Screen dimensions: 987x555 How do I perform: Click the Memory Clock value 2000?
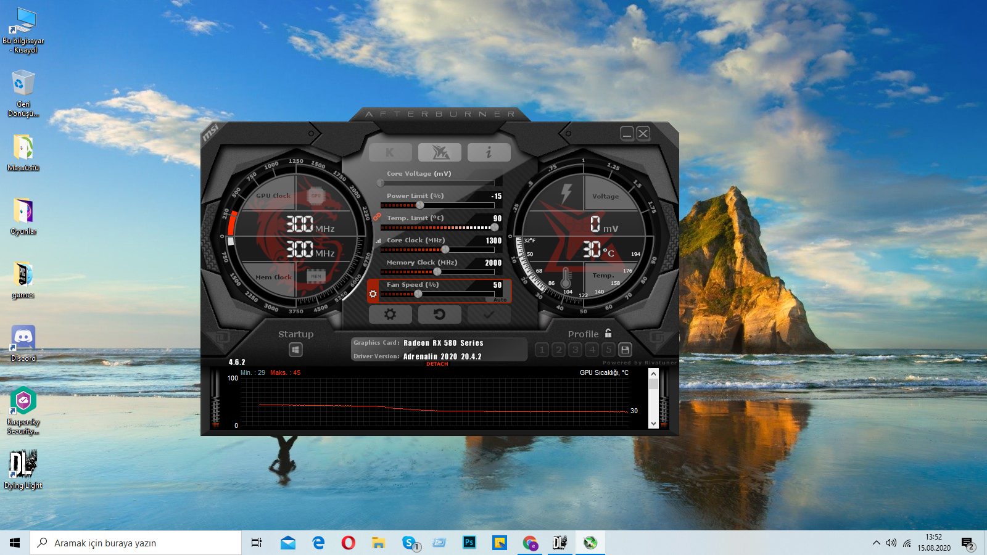493,263
